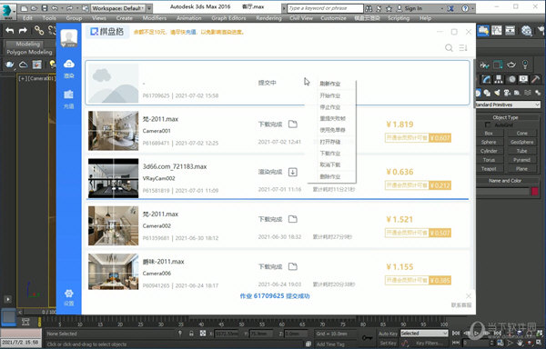
Task: Click the job list vertical scrollbar
Action: (x=473, y=84)
